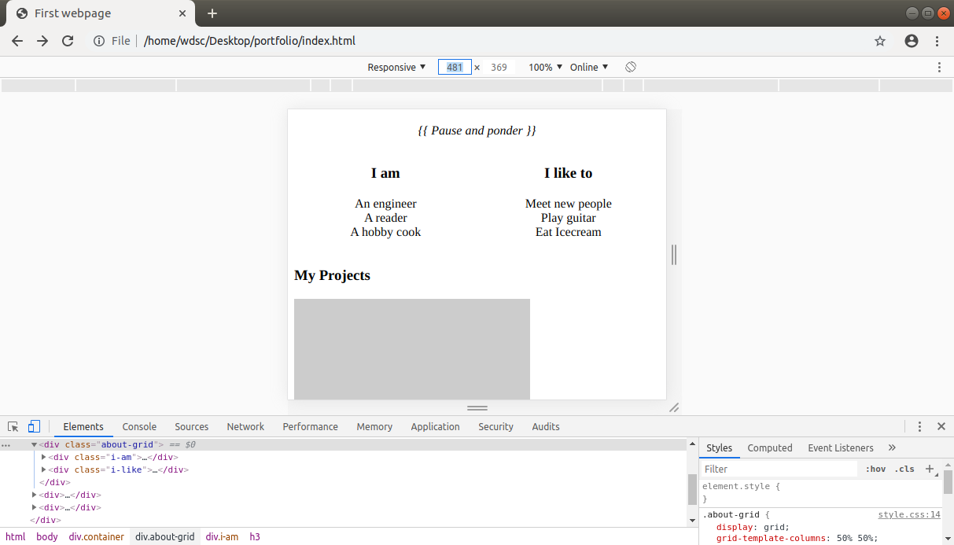
Task: Select body in breadcrumb trail
Action: (47, 536)
